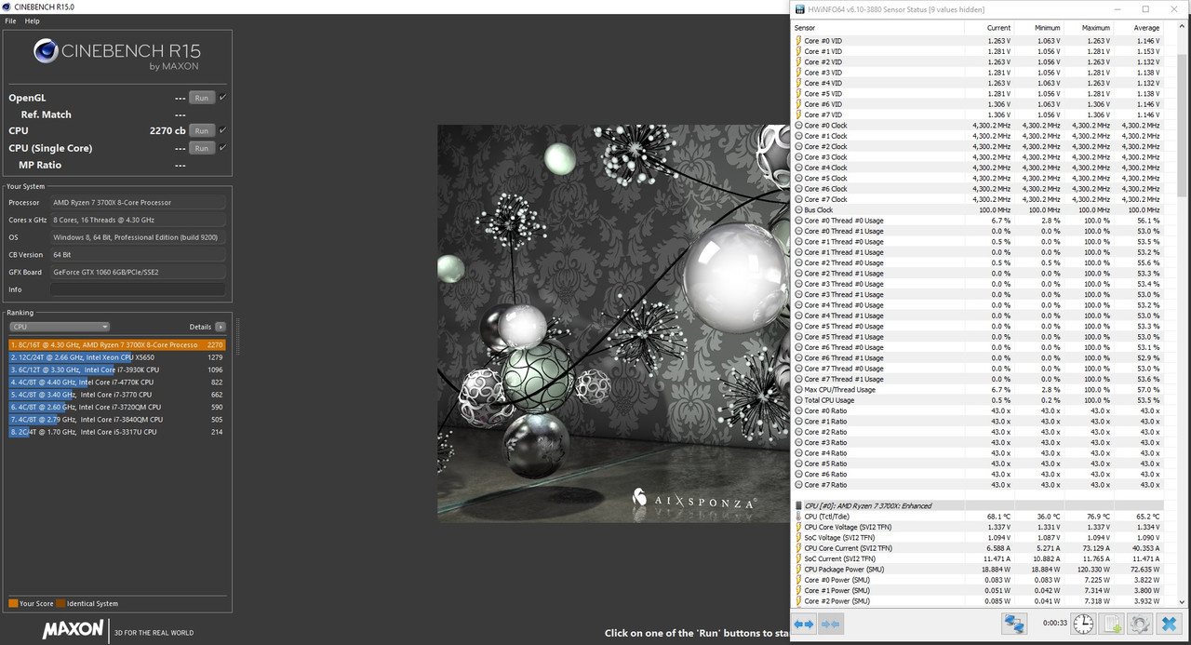Expand ranking Details arrow button
1191x645 pixels.
(x=221, y=327)
